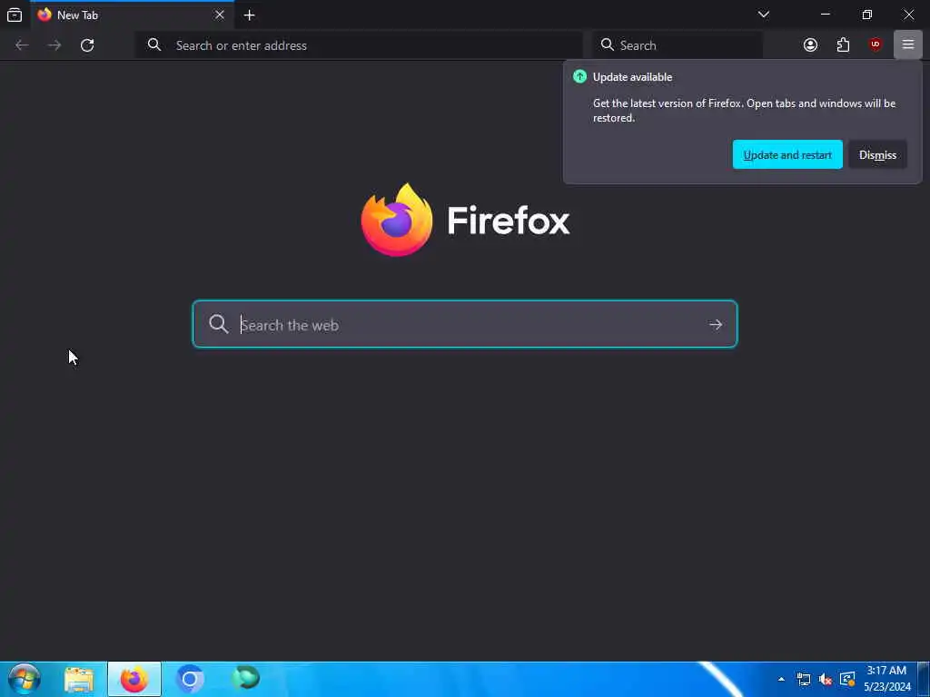Open the clock showing 3:17 AM
The width and height of the screenshot is (930, 697).
887,679
